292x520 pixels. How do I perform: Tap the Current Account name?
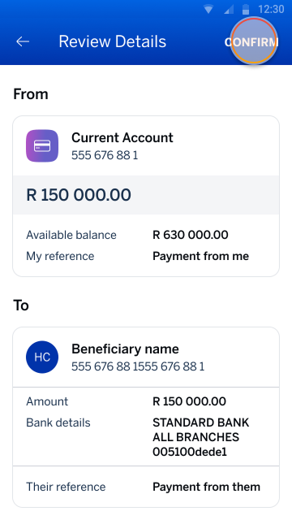pyautogui.click(x=122, y=137)
